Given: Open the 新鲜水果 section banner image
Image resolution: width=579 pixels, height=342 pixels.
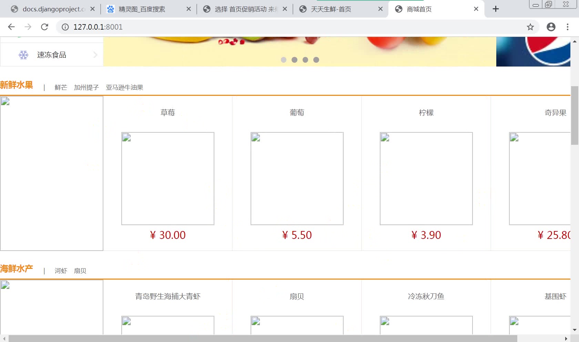Looking at the screenshot, I should click(52, 173).
